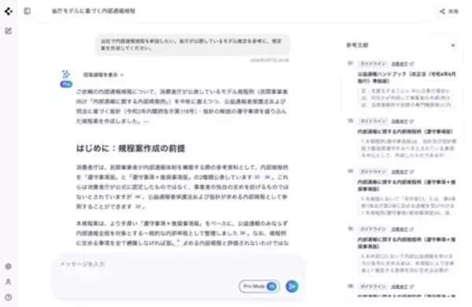
Task: Send the message with the blue send button
Action: pyautogui.click(x=292, y=287)
